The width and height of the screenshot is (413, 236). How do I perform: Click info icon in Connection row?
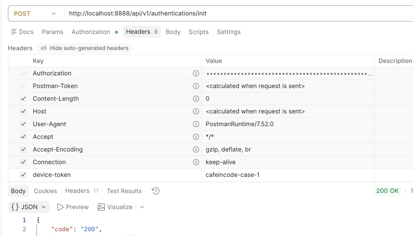pos(196,162)
